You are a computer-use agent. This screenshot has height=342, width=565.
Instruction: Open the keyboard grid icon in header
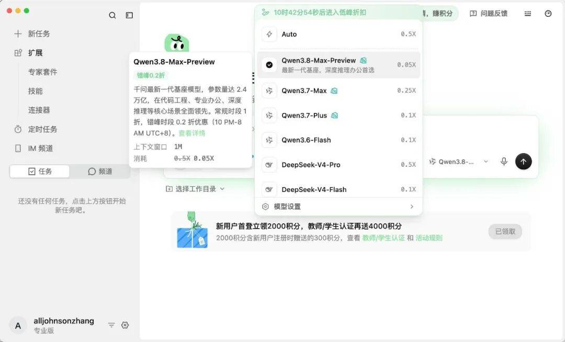pos(527,13)
